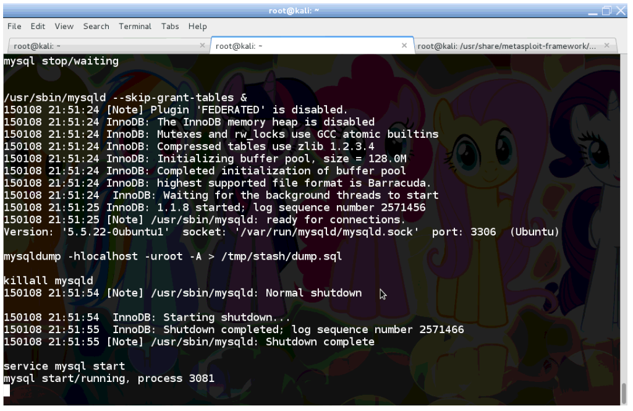Open the Search menu
The width and height of the screenshot is (633, 411).
click(96, 26)
